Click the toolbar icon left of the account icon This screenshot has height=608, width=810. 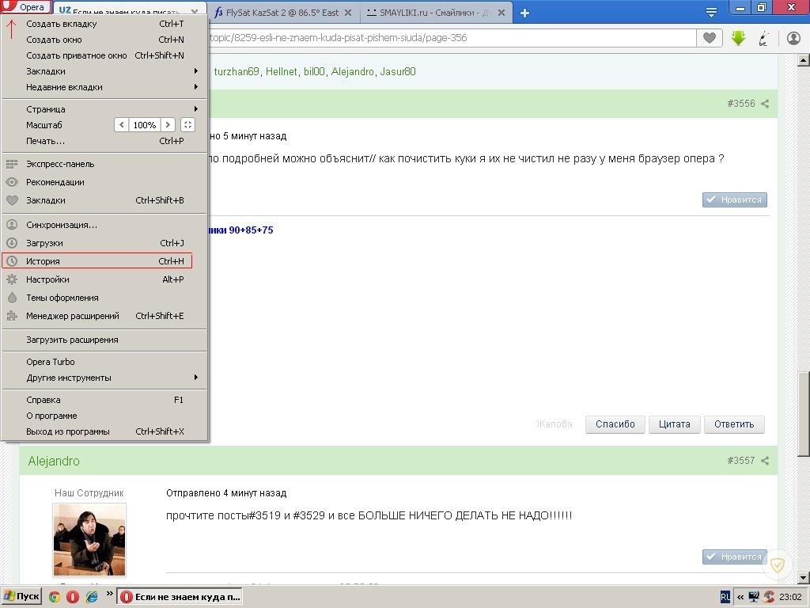(764, 38)
